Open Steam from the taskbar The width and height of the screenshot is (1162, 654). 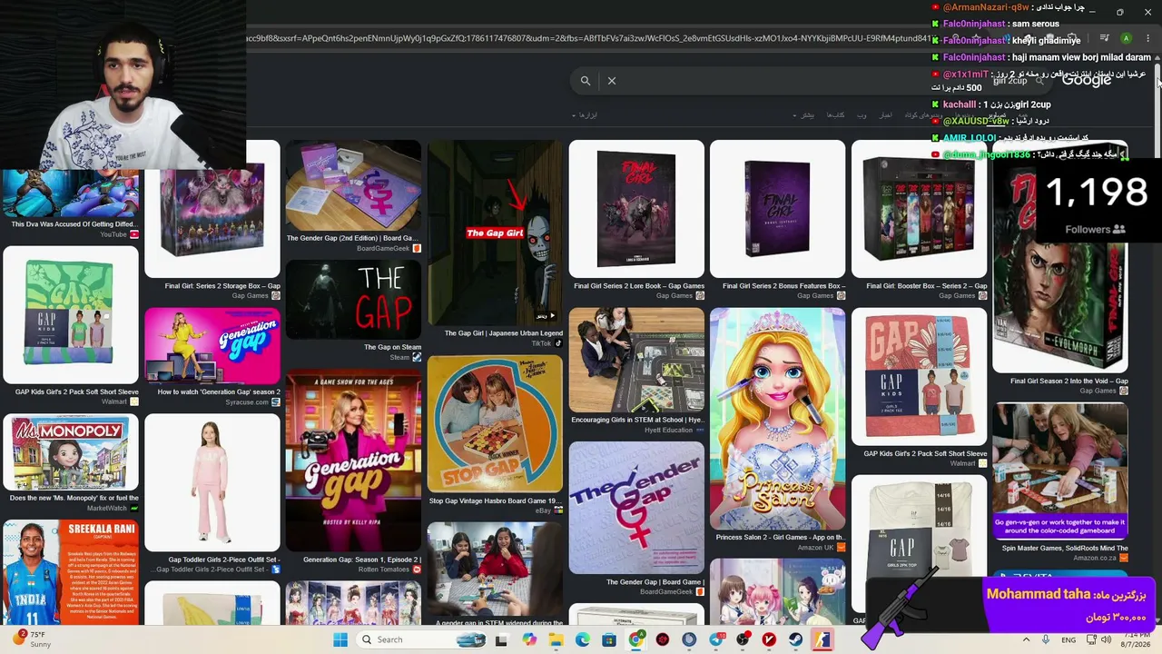click(796, 639)
